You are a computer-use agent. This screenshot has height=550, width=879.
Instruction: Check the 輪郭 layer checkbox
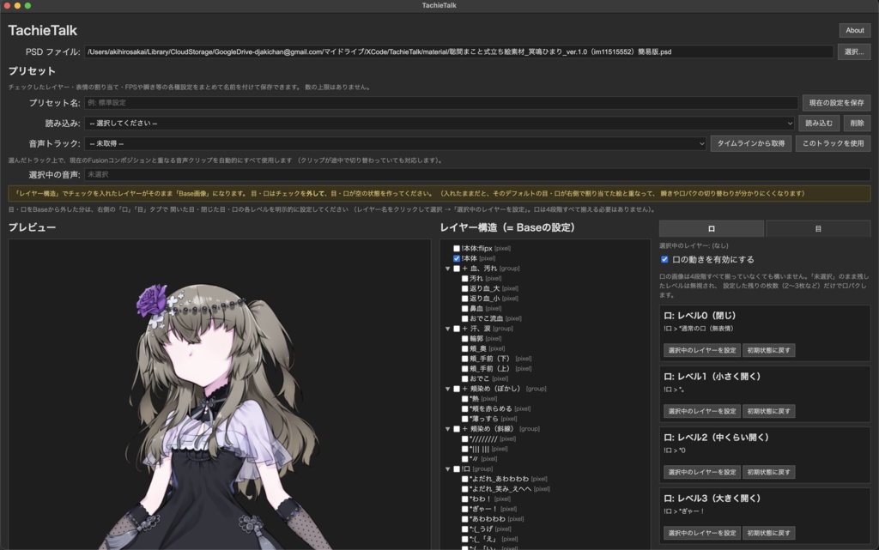[x=464, y=338]
